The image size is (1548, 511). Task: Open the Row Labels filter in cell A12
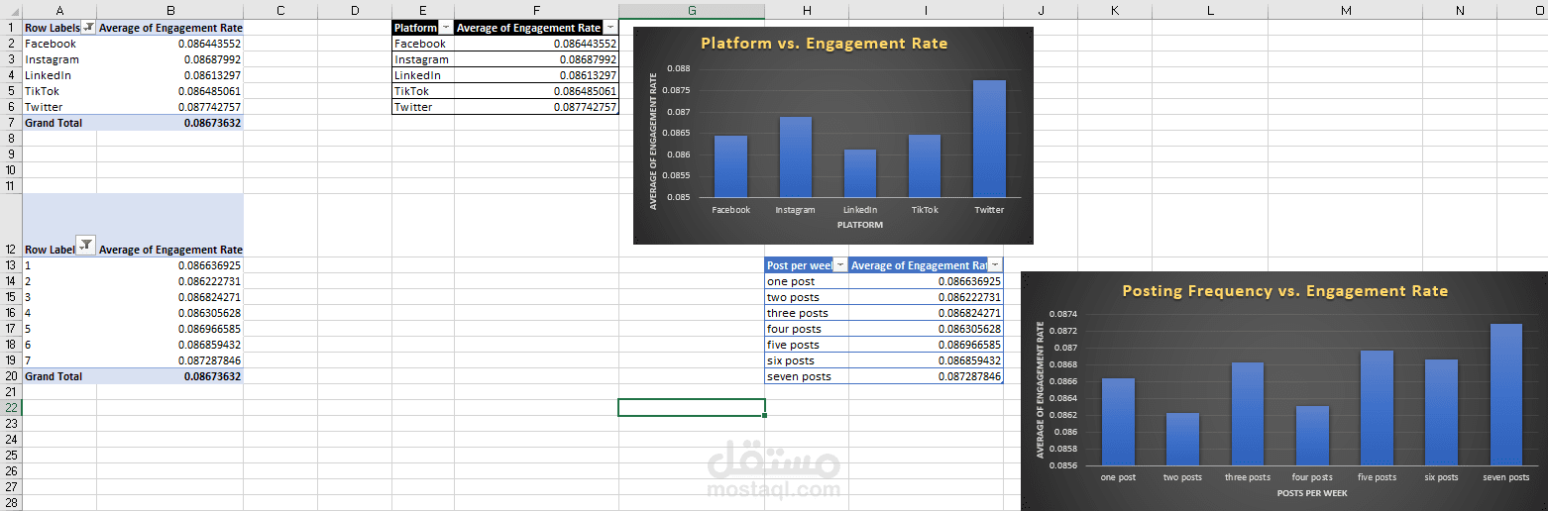(86, 246)
